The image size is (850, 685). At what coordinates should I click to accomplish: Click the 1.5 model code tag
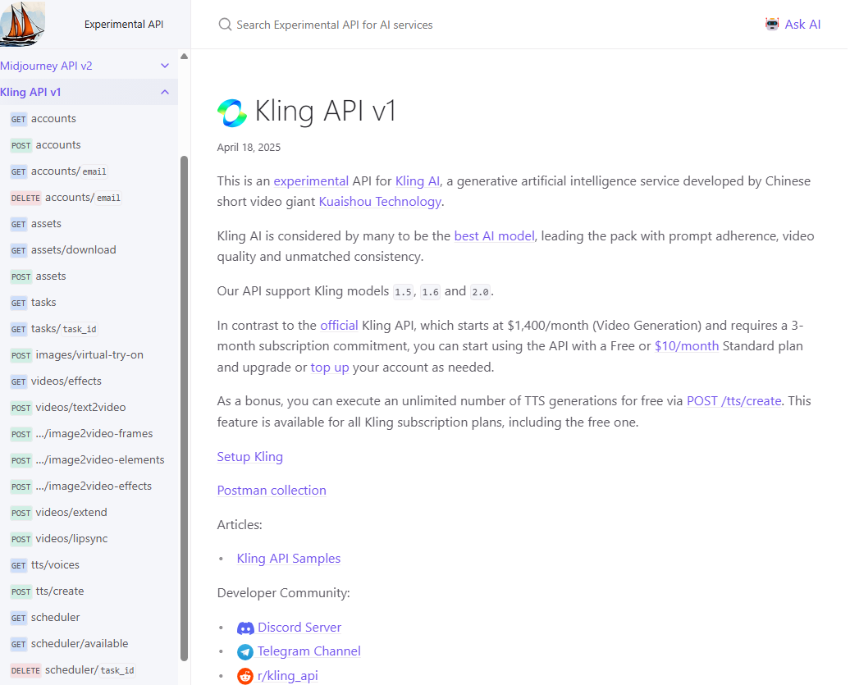tap(404, 292)
